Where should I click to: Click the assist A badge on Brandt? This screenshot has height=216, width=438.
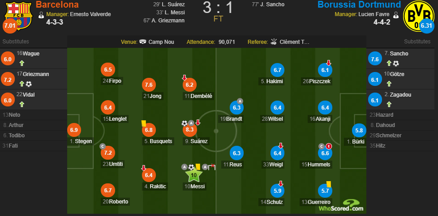240,101
